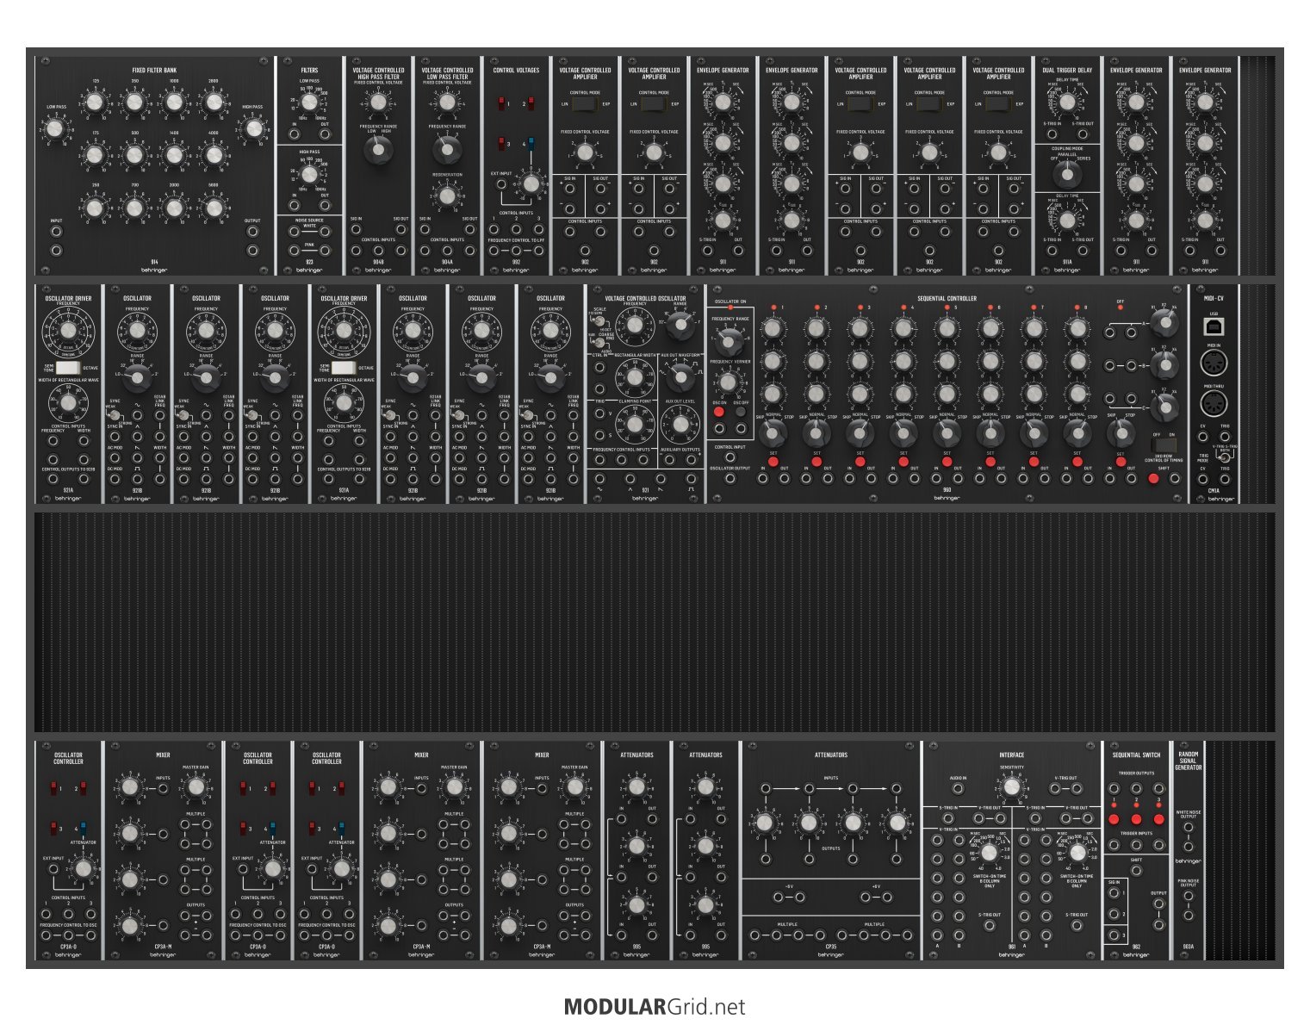Click the REGENERATION knob on 904A filter
This screenshot has height=1025, width=1310.
[x=447, y=196]
